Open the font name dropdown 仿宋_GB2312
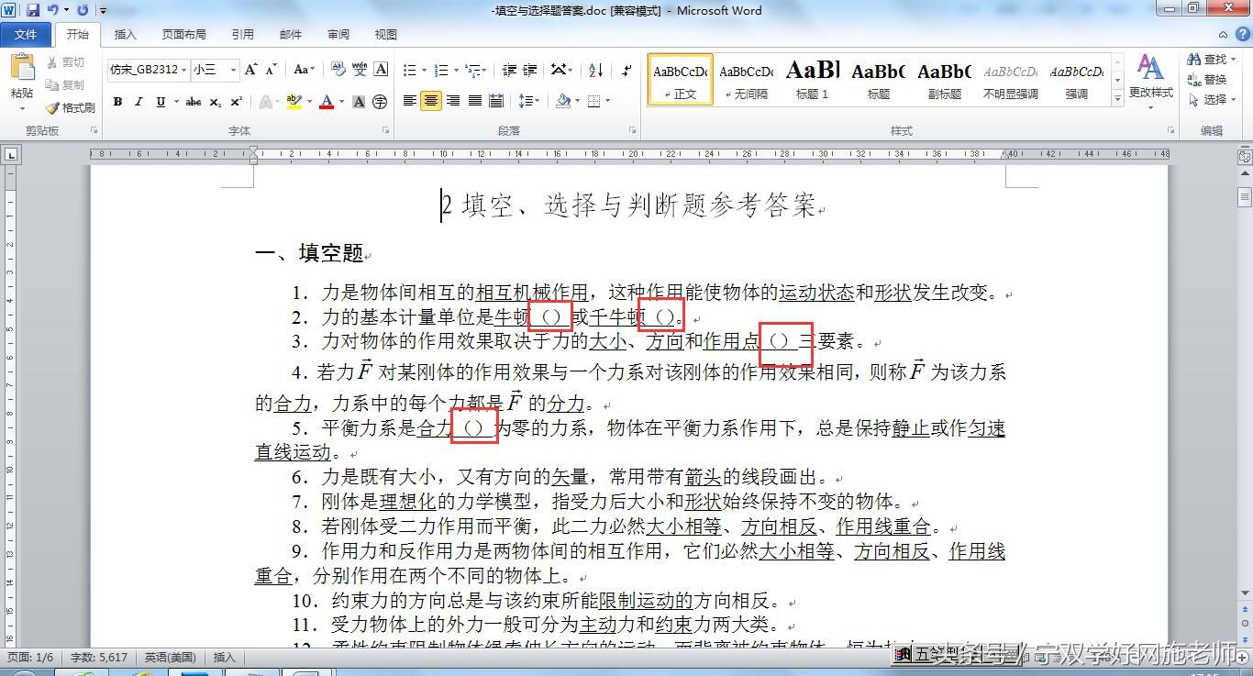 (184, 70)
